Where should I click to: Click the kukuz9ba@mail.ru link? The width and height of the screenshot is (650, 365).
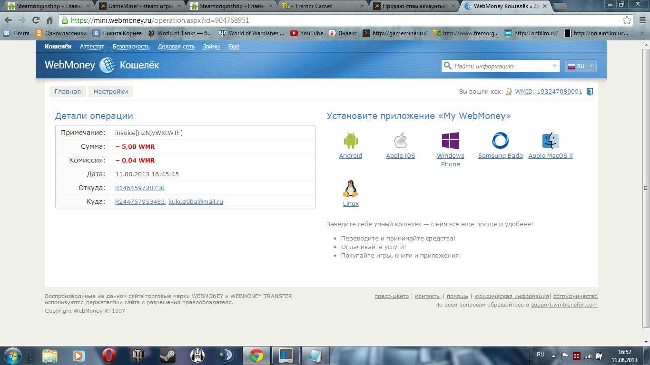coord(196,202)
